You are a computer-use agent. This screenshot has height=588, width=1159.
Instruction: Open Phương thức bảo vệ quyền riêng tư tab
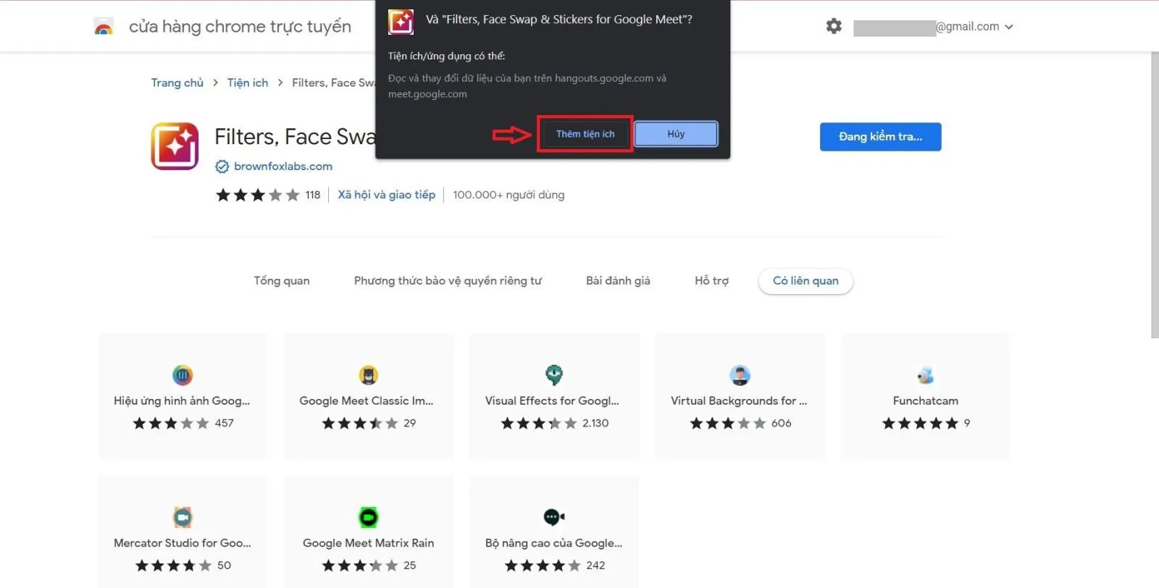pos(448,281)
